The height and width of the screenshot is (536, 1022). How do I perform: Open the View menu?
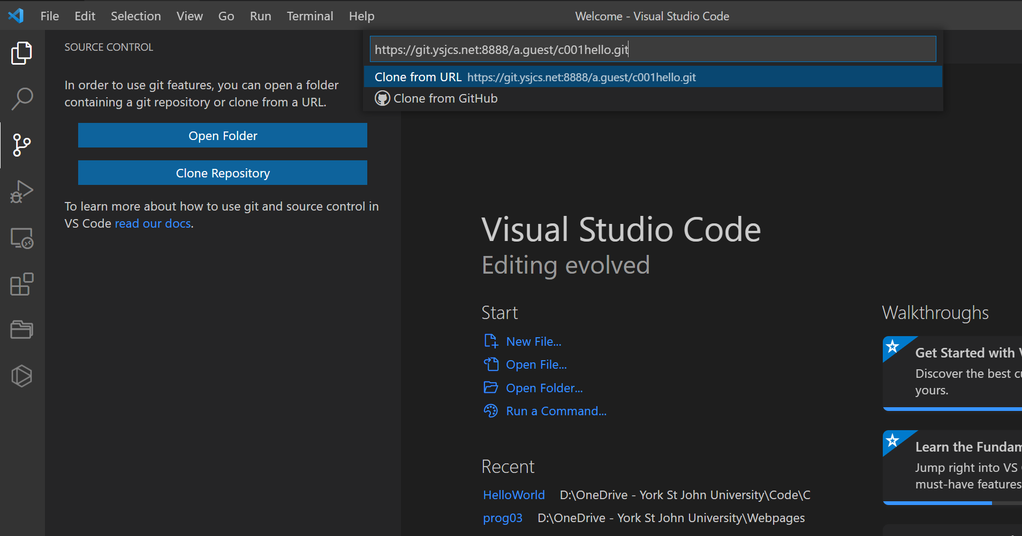tap(190, 16)
